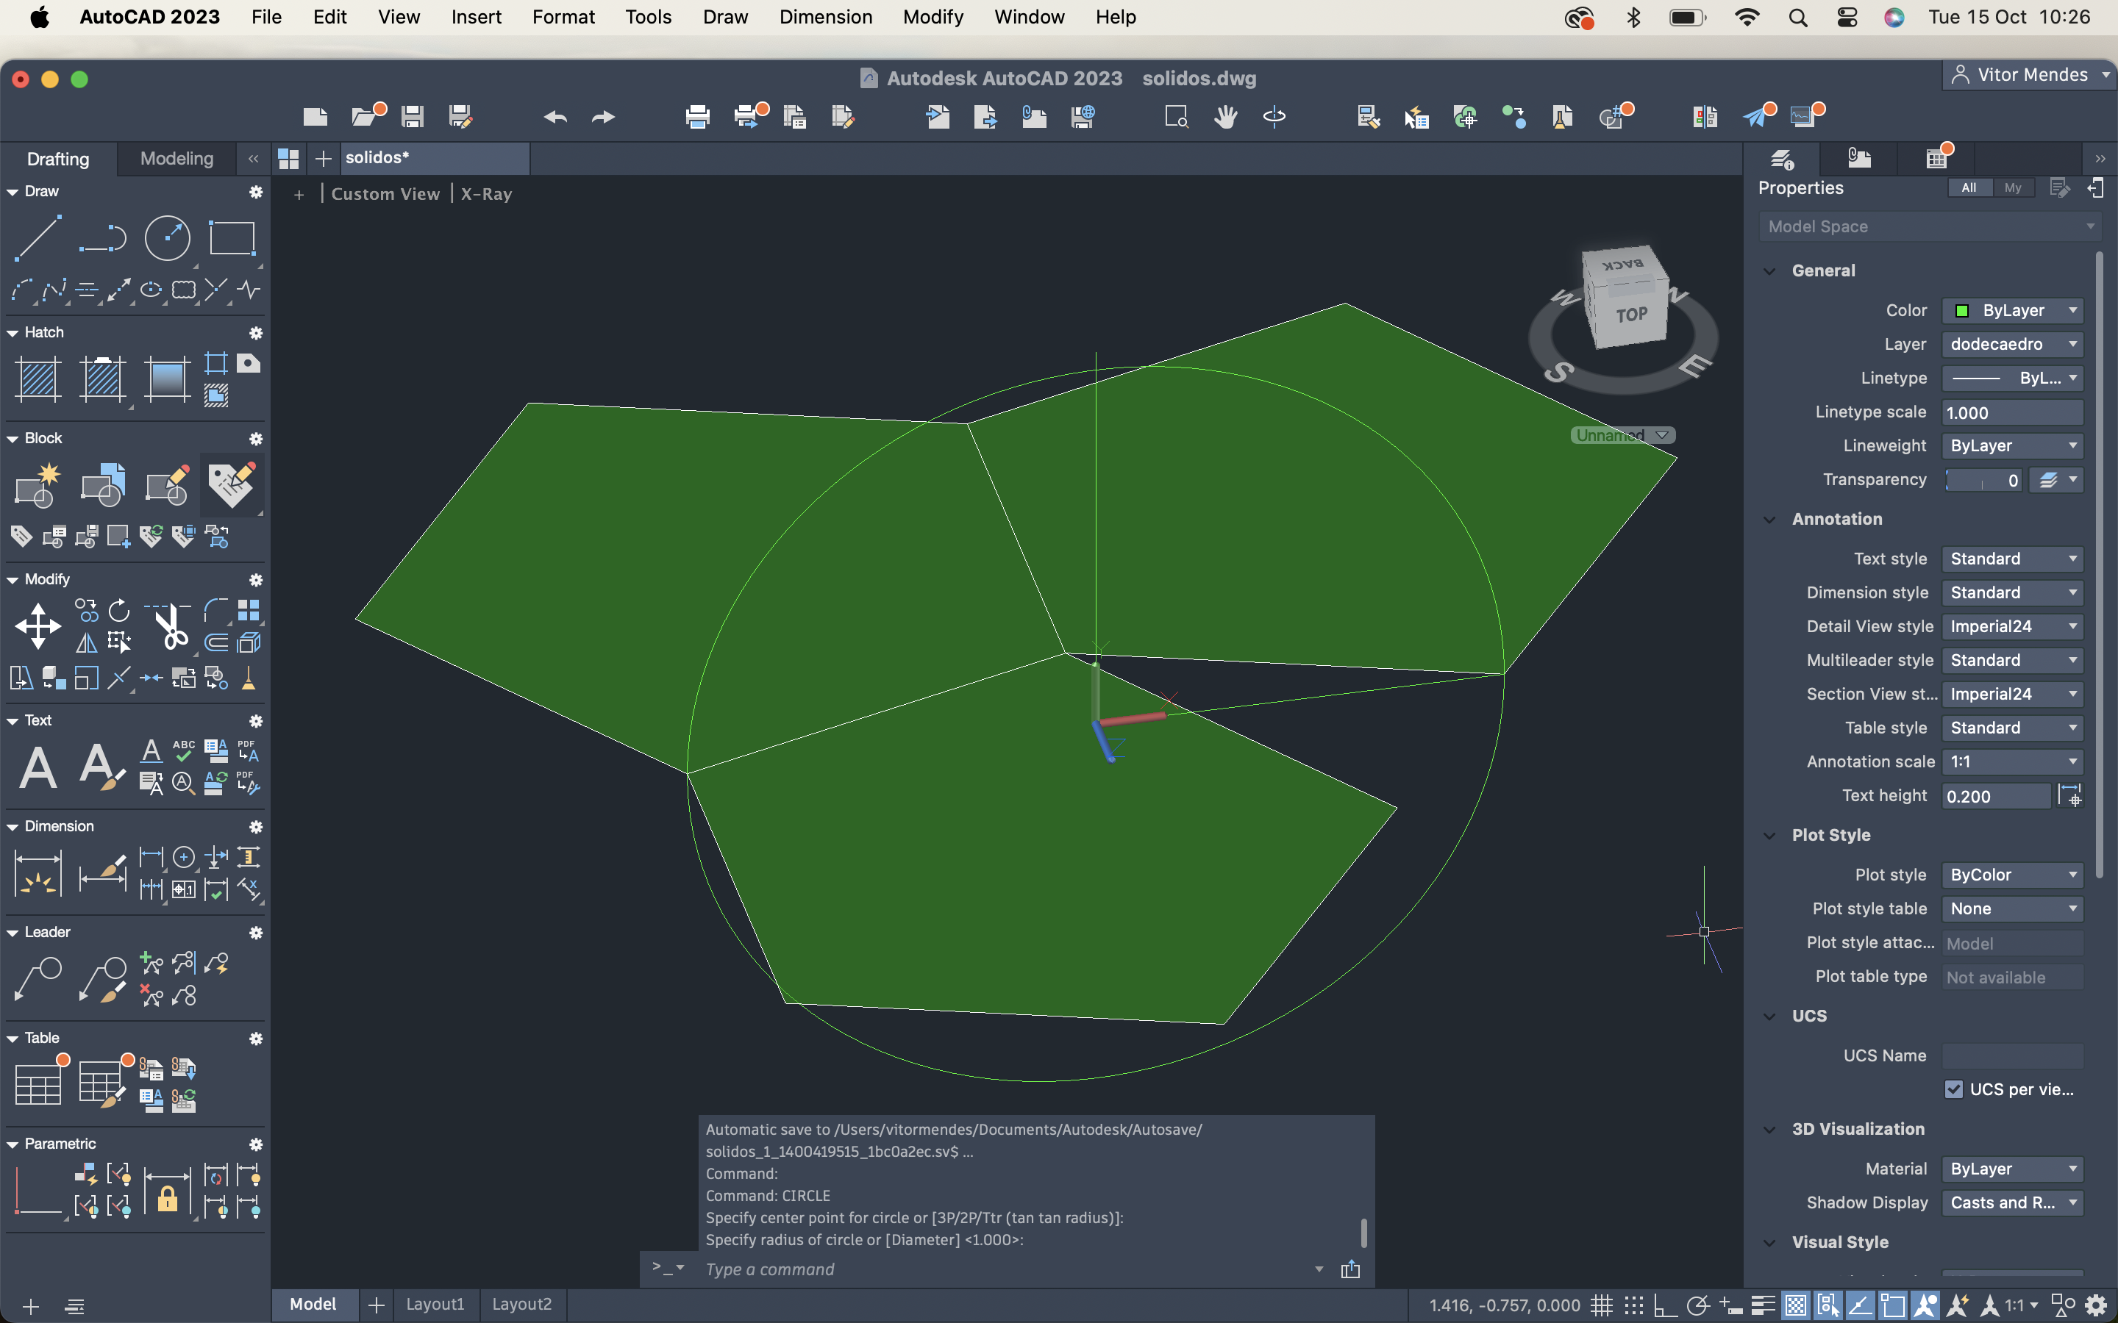The image size is (2118, 1323).
Task: Select the Line tool in the Draw panel
Action: (38, 237)
